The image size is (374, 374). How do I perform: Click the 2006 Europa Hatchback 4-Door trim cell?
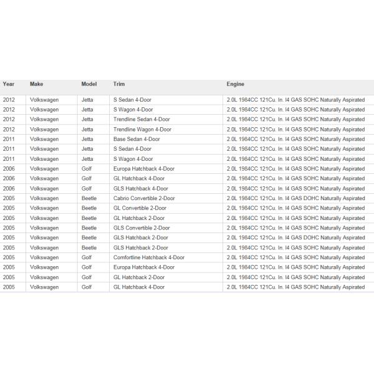click(x=143, y=169)
